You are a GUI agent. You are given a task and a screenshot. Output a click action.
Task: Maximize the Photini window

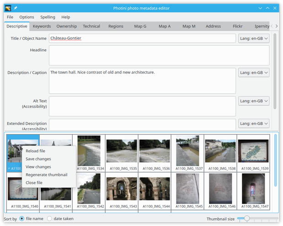(267, 8)
